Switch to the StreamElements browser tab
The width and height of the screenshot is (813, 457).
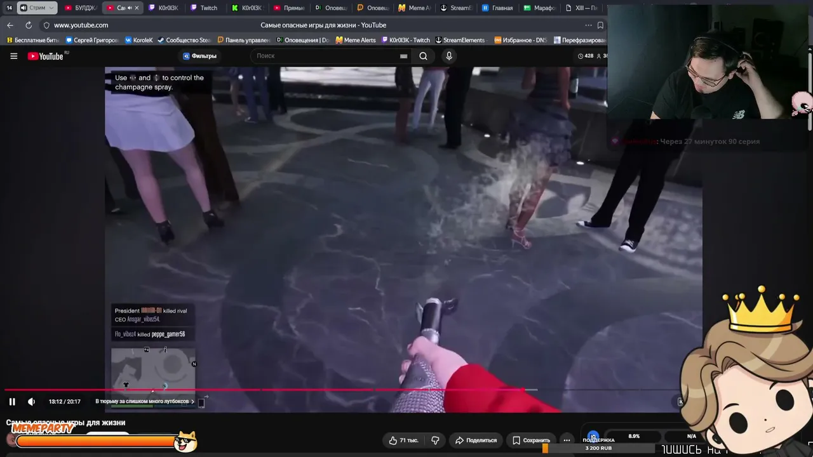[x=455, y=8]
